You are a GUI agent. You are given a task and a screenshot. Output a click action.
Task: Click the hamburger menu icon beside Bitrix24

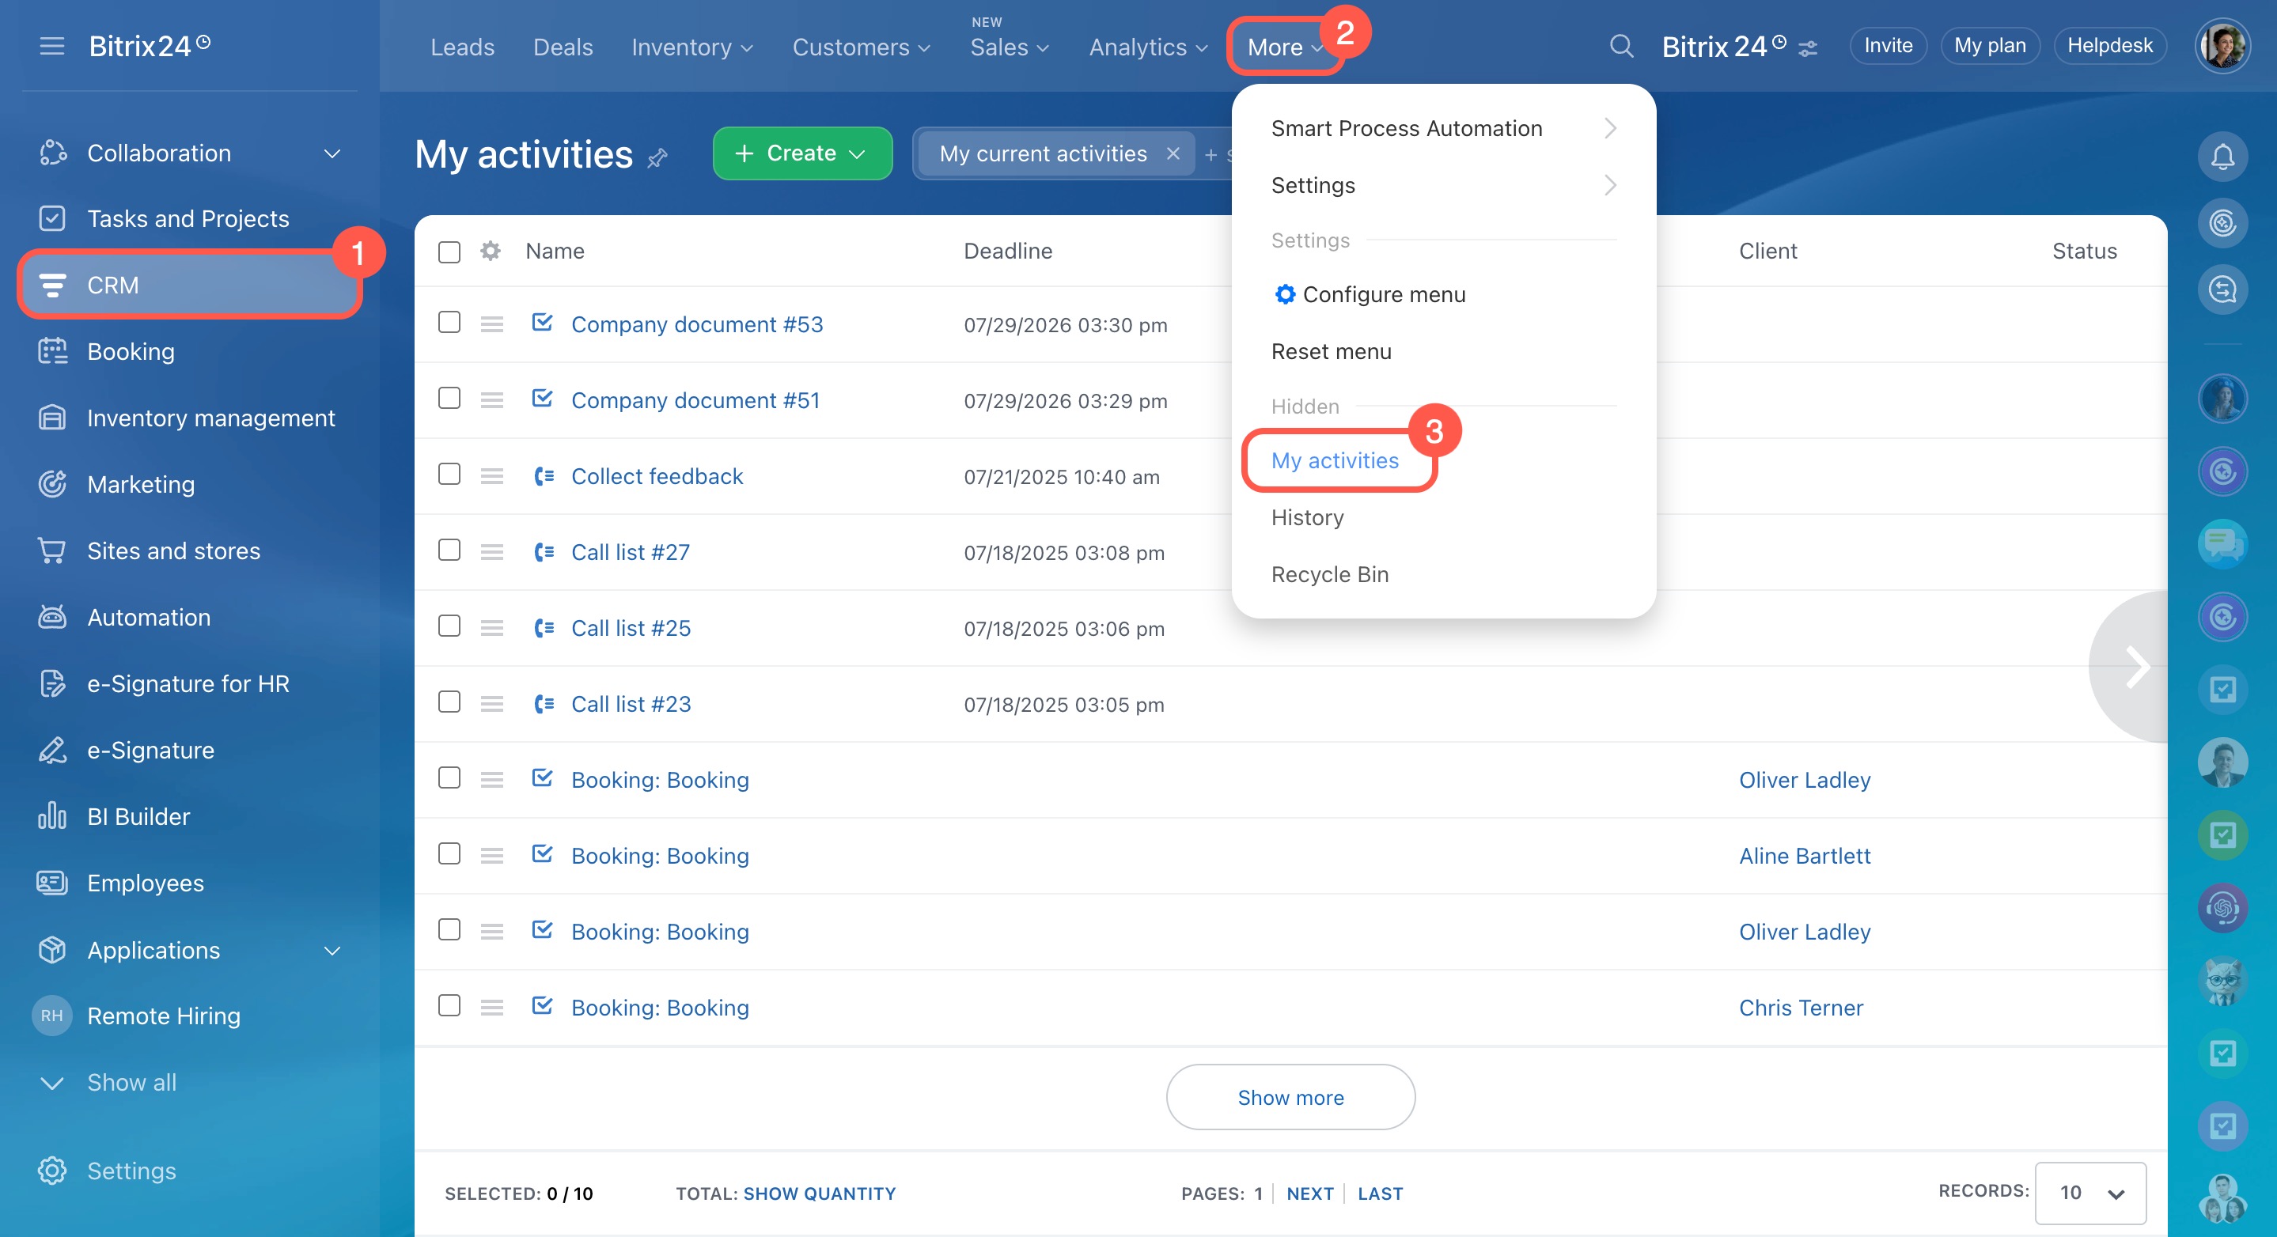click(x=52, y=46)
